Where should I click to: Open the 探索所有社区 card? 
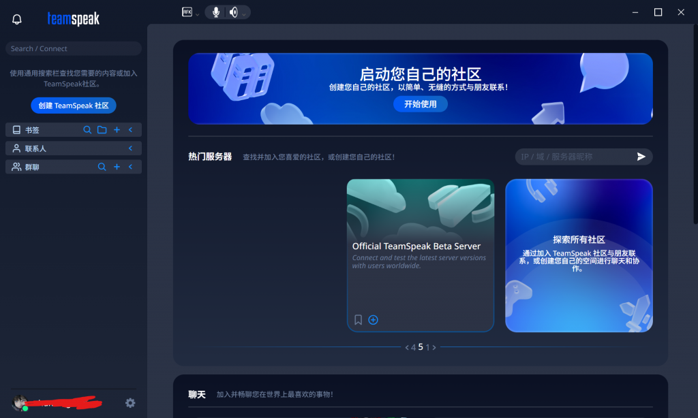(579, 255)
